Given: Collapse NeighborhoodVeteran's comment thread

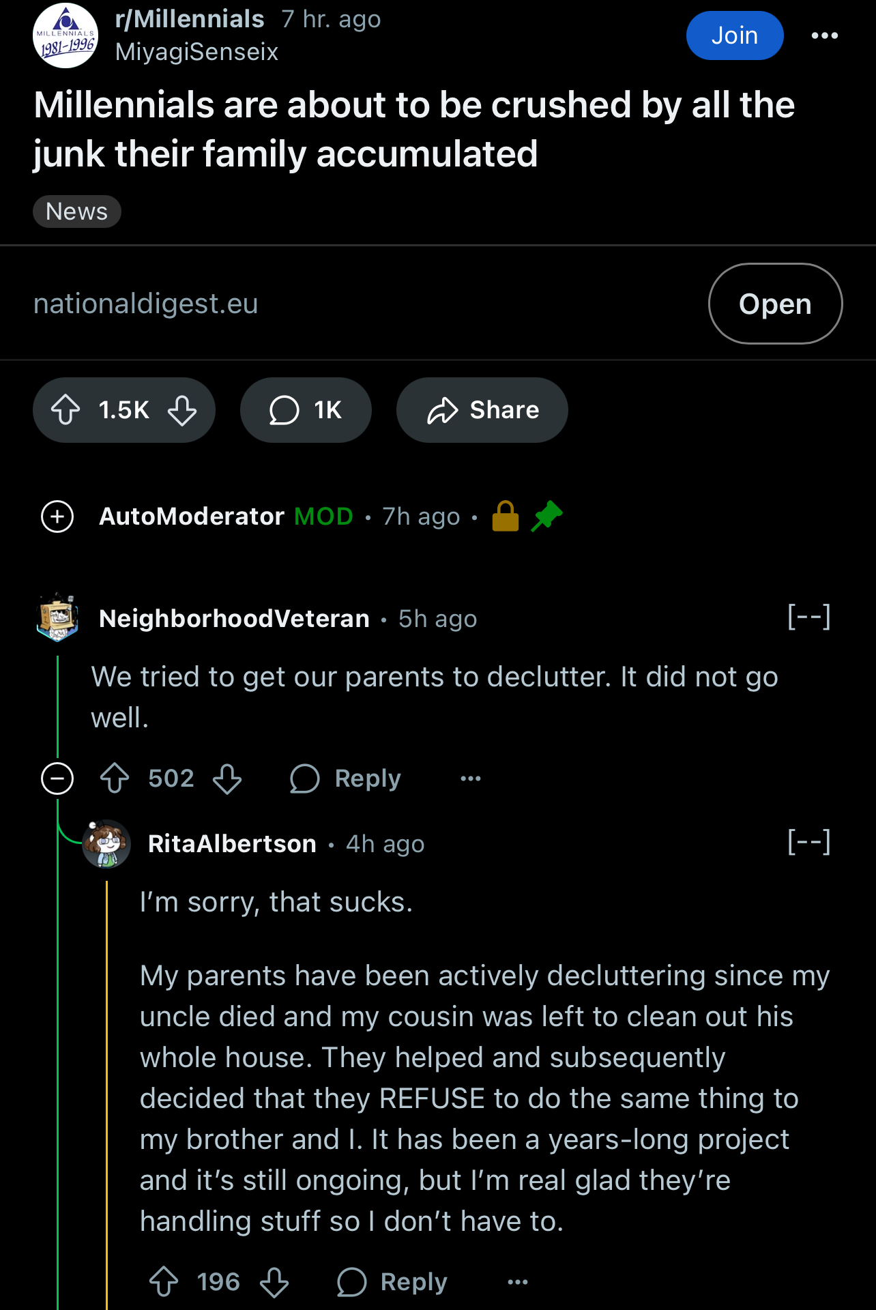Looking at the screenshot, I should click(58, 778).
